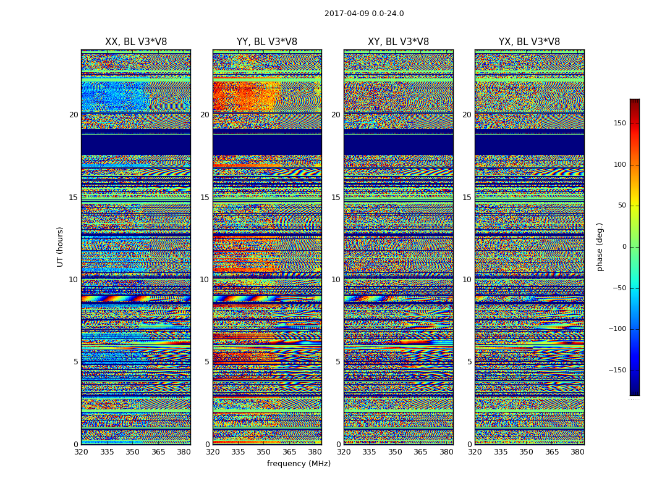This screenshot has height=494, width=649.
Task: Click the 'UT (hours)' axis label
Action: pyautogui.click(x=60, y=247)
